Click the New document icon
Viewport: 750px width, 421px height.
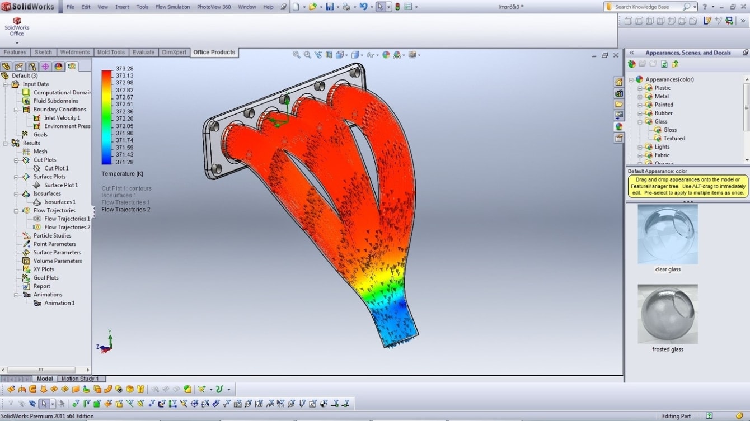point(296,7)
